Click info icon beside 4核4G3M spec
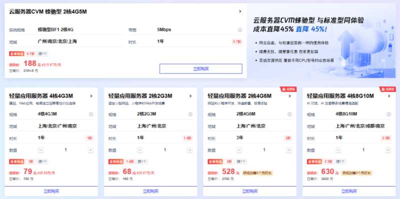Image resolution: width=400 pixels, height=199 pixels. pos(91,114)
